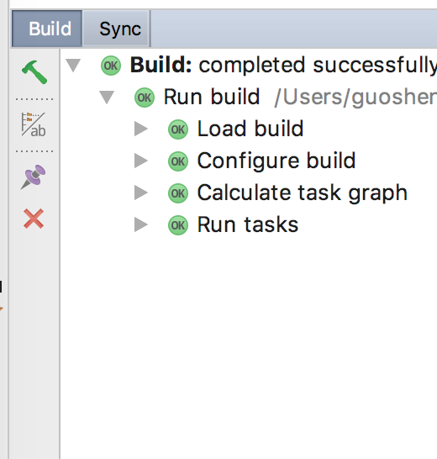
Task: Switch to the Sync tab
Action: pos(120,29)
